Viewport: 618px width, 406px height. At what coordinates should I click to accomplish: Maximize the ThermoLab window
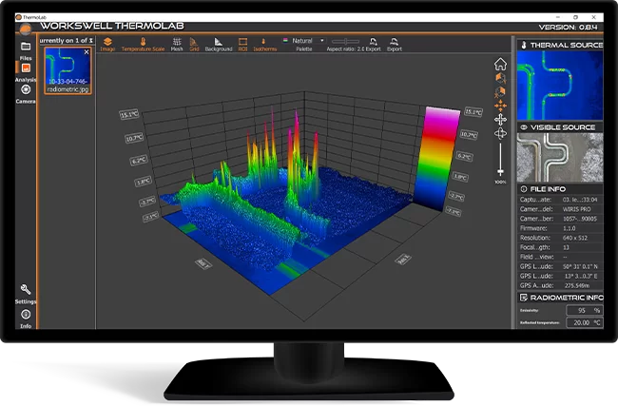(x=575, y=17)
